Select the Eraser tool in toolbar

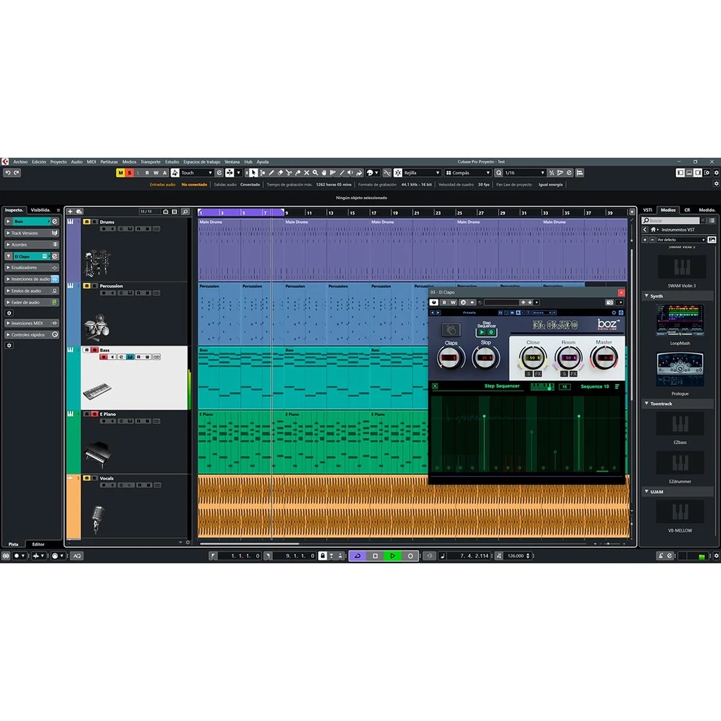point(280,173)
